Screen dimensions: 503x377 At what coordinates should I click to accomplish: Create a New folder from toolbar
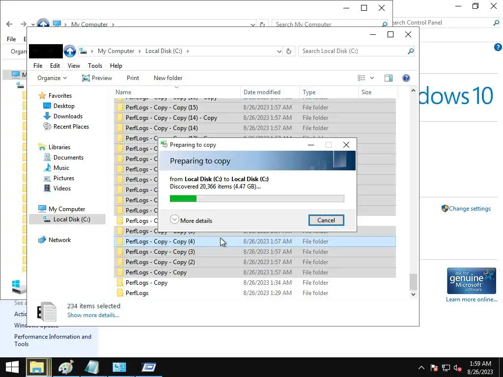click(168, 78)
